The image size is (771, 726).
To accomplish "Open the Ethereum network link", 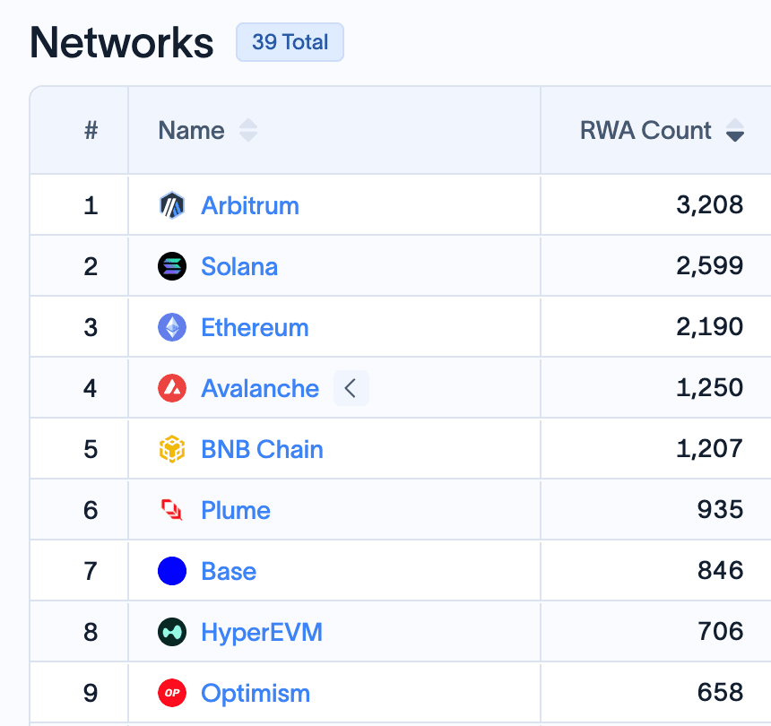I will [x=256, y=327].
